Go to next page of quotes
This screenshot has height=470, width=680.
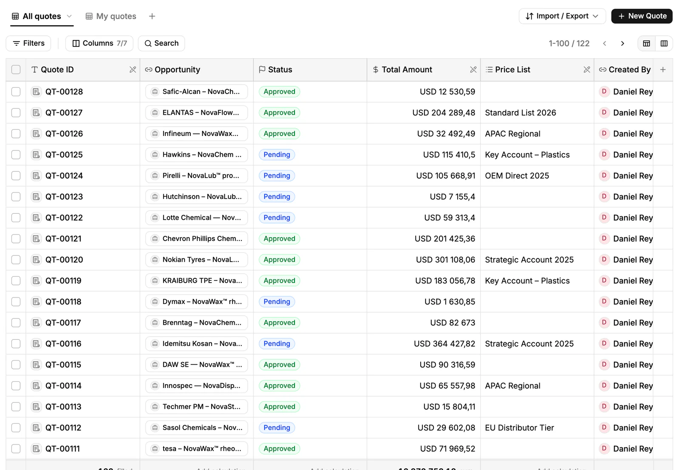click(x=623, y=43)
